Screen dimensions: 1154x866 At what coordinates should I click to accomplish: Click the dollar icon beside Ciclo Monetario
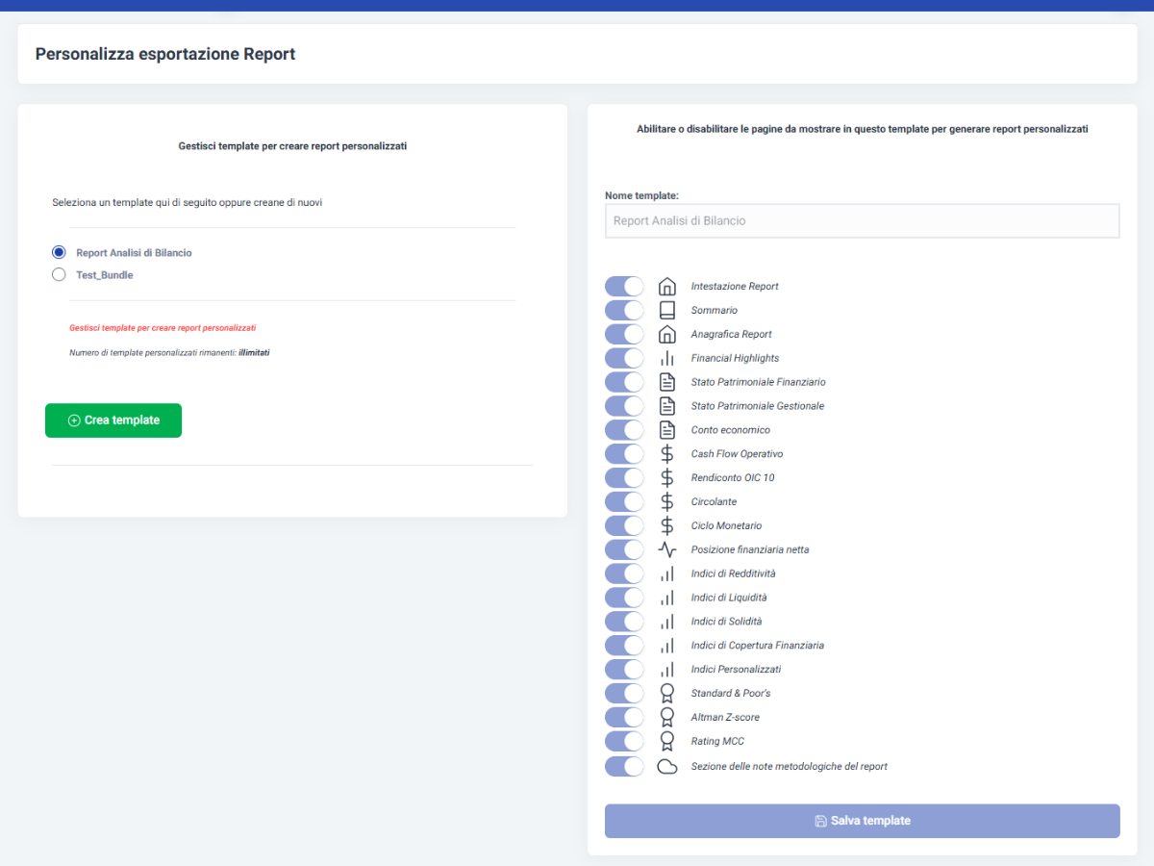coord(667,526)
